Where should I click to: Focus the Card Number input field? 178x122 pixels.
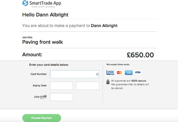point(75,74)
